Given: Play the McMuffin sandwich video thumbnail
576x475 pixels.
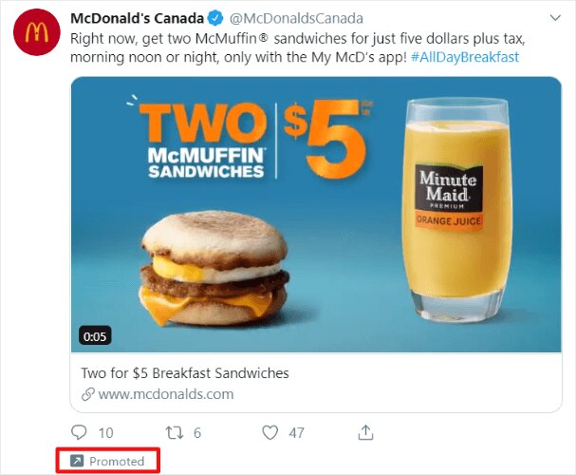Looking at the screenshot, I should (316, 215).
